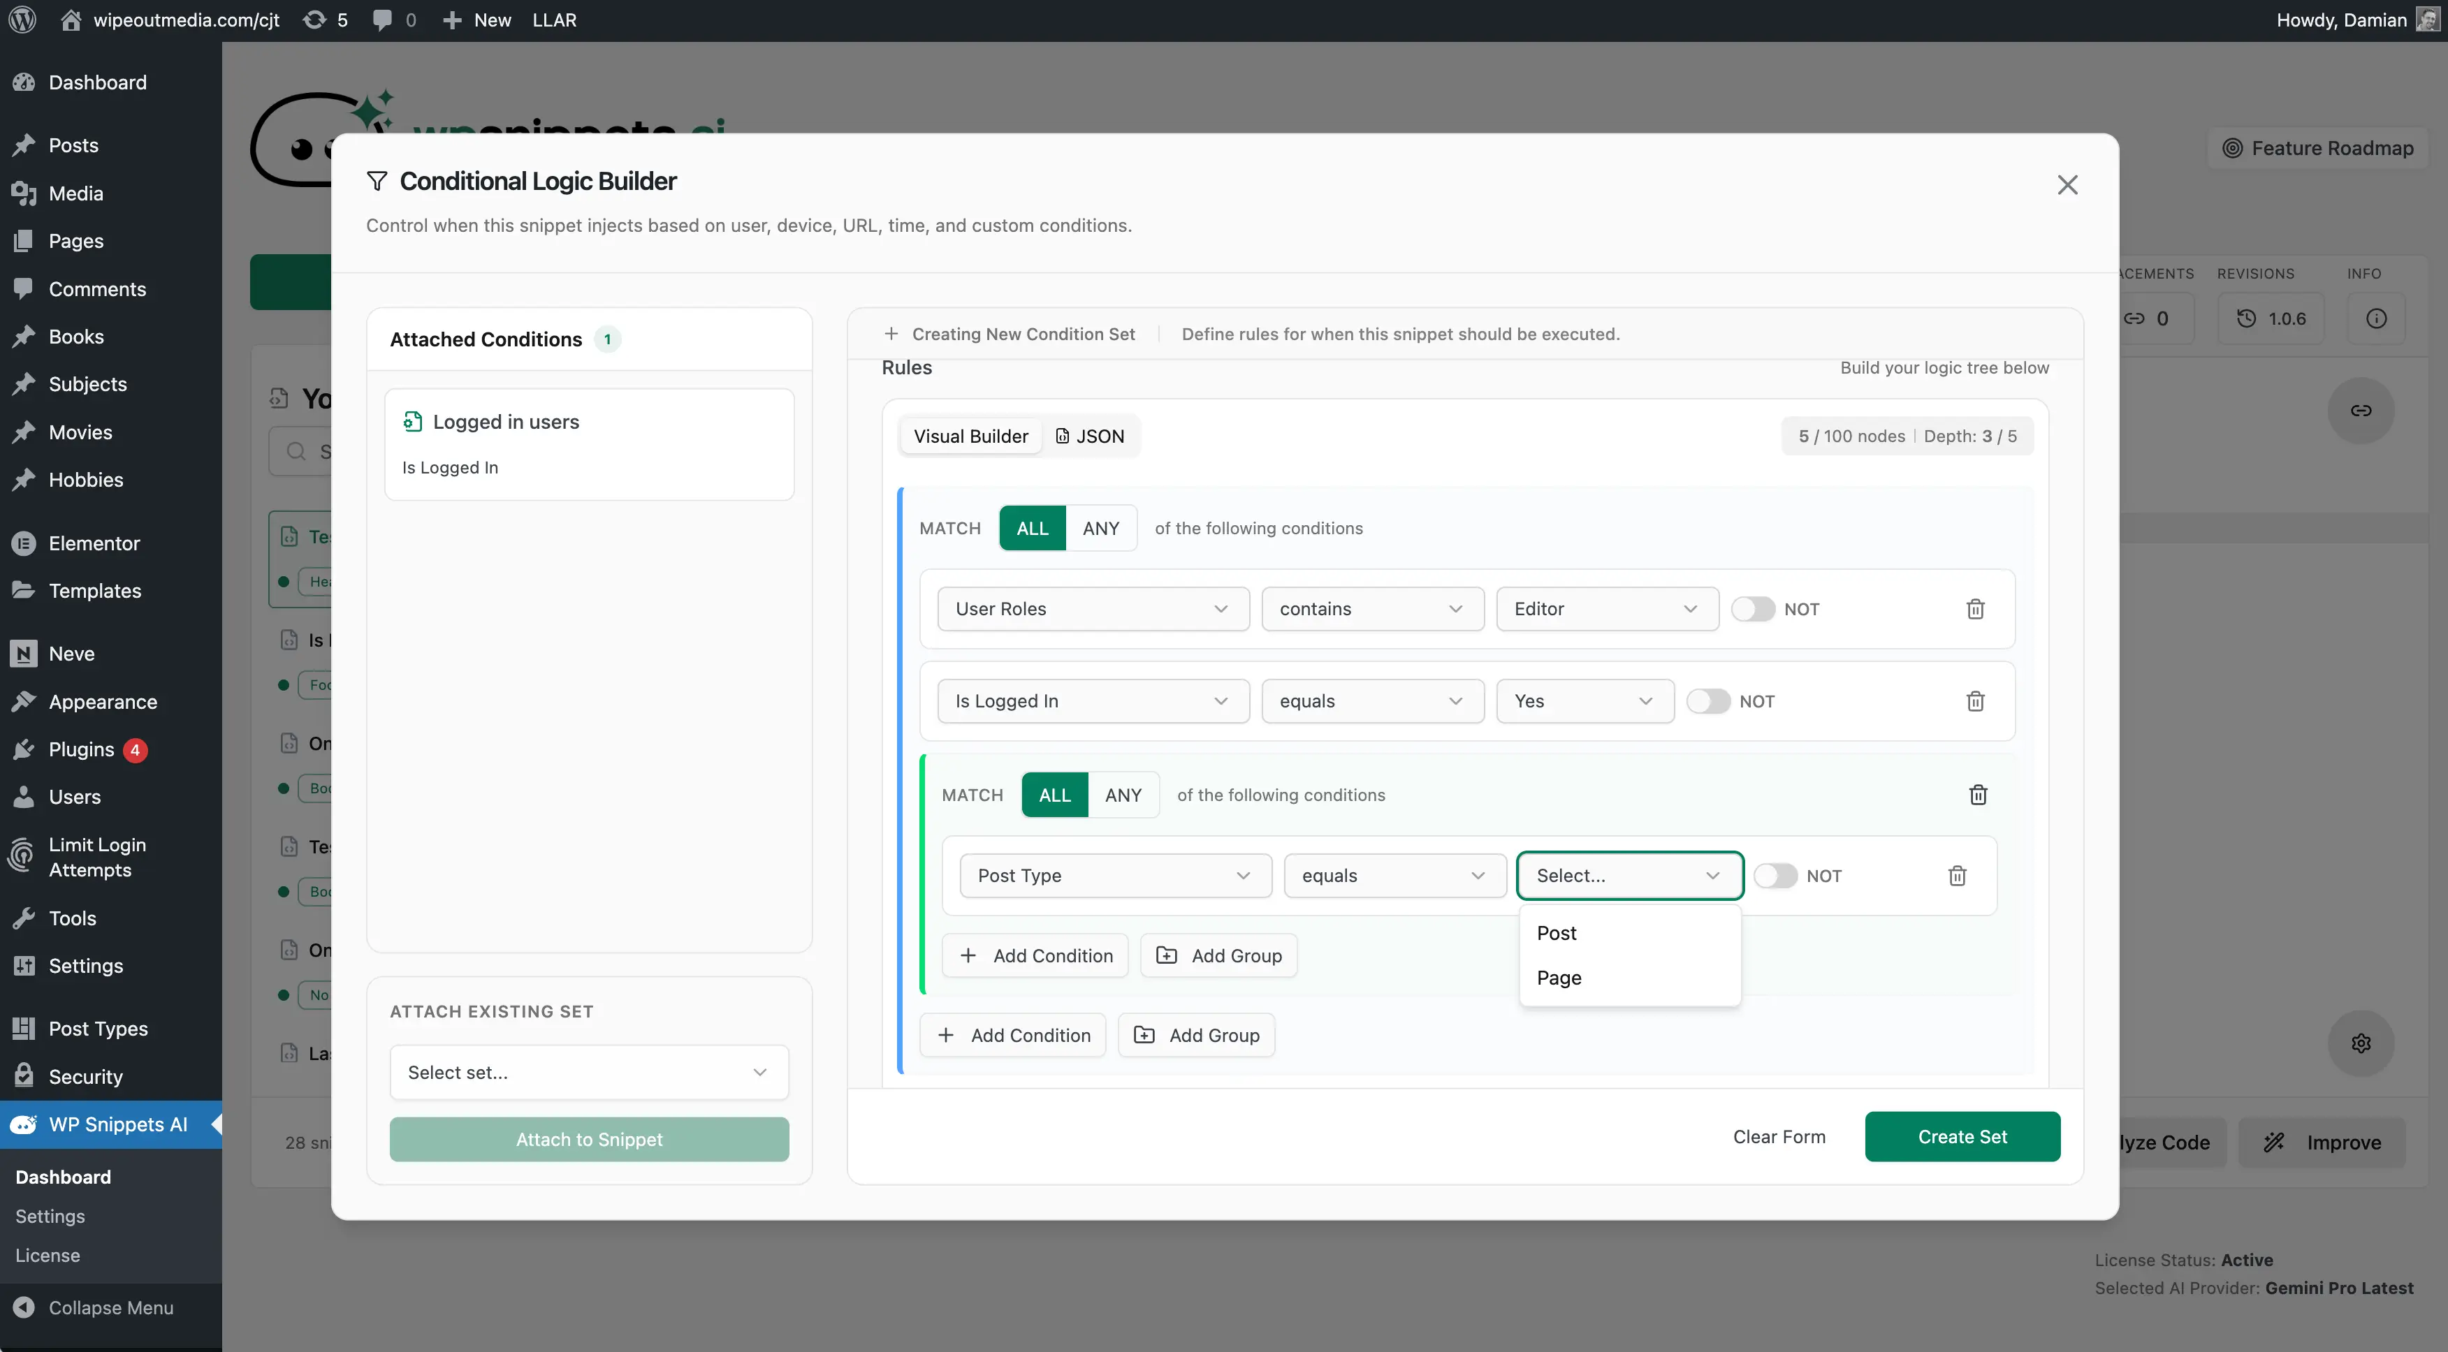
Task: Open Neve in the sidebar
Action: point(71,654)
